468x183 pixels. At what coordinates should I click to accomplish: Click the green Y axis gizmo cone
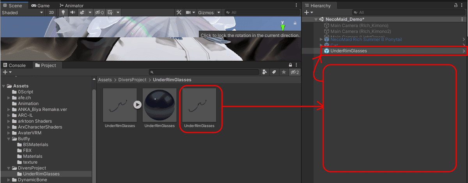pyautogui.click(x=283, y=27)
